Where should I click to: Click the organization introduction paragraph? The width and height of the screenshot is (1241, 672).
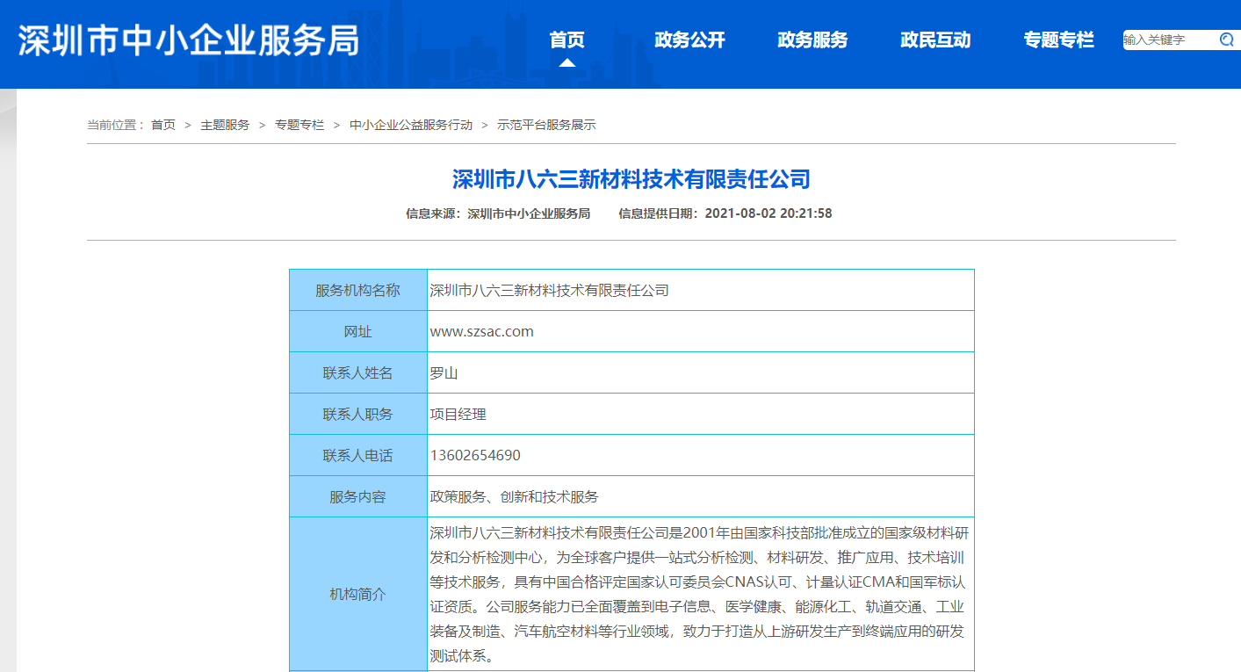click(x=700, y=594)
